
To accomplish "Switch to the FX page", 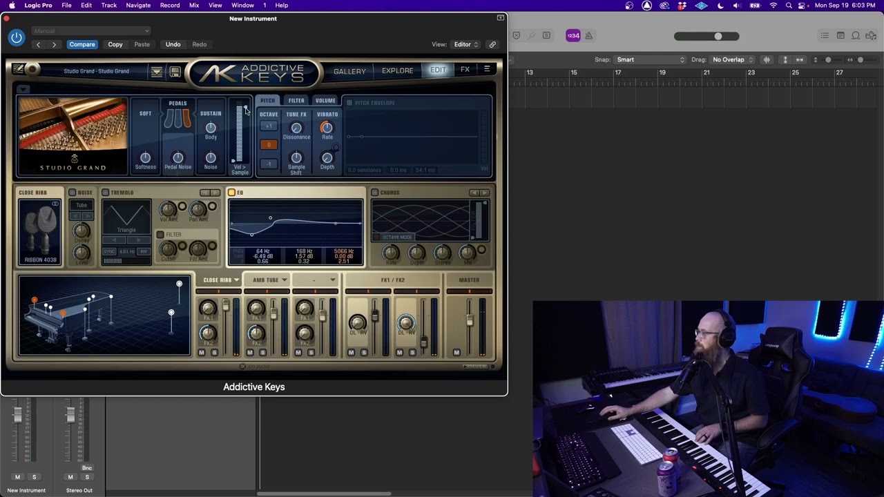I will pos(465,70).
